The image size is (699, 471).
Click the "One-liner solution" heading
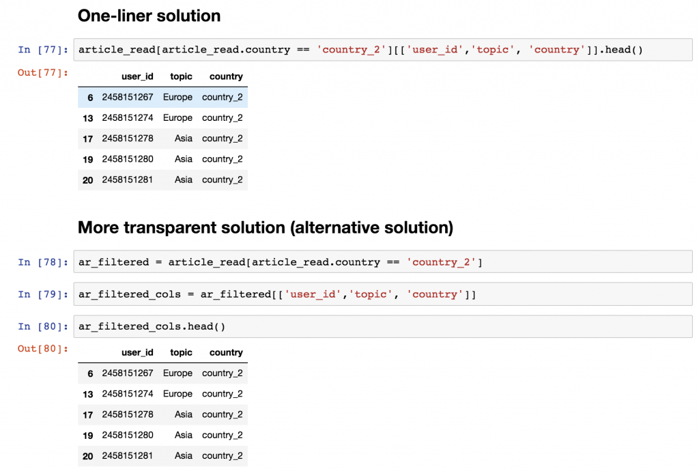coord(149,15)
